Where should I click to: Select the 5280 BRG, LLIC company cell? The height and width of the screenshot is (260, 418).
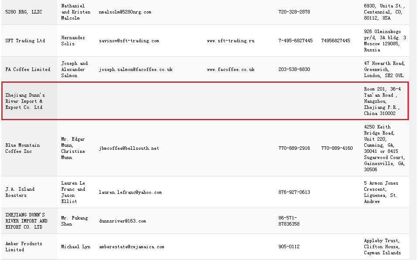tap(24, 12)
